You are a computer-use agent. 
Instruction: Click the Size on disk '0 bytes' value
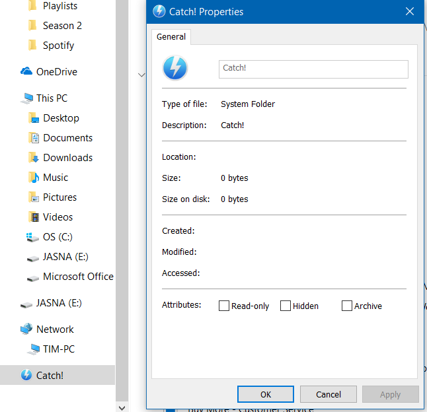tap(235, 199)
